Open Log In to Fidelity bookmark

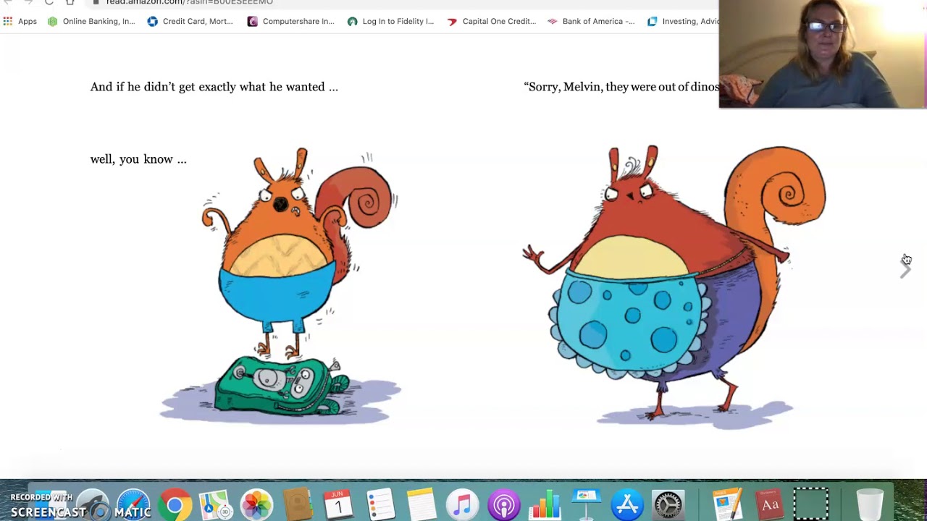pyautogui.click(x=390, y=22)
